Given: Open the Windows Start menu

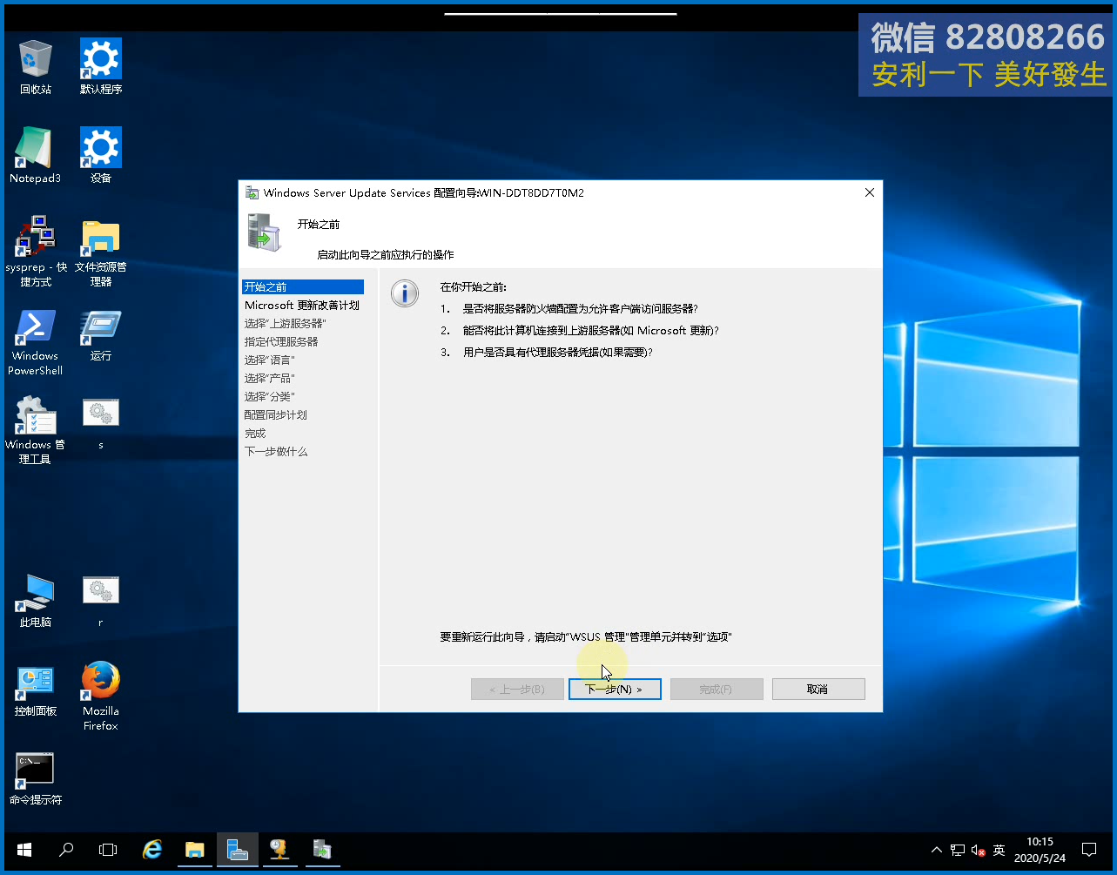Looking at the screenshot, I should click(24, 850).
